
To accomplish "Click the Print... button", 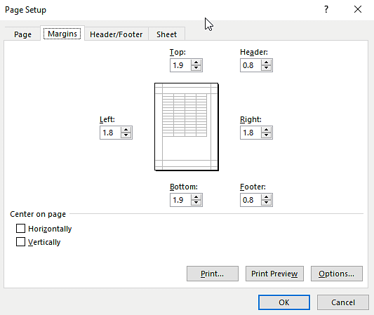I will 213,274.
